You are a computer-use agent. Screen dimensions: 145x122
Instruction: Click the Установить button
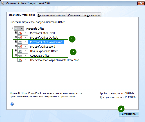[129, 114]
